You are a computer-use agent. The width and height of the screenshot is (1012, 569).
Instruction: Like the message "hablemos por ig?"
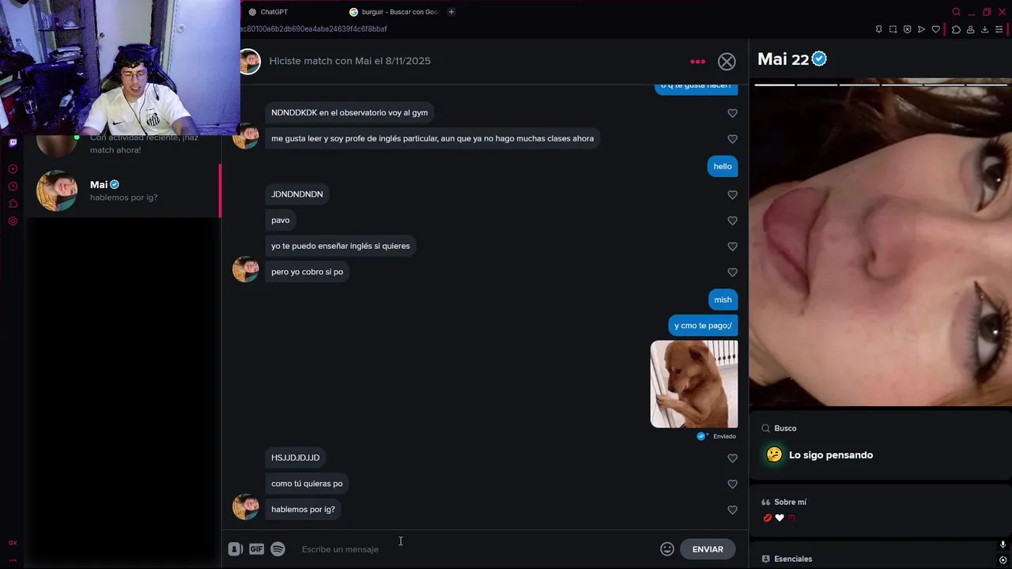pyautogui.click(x=732, y=510)
